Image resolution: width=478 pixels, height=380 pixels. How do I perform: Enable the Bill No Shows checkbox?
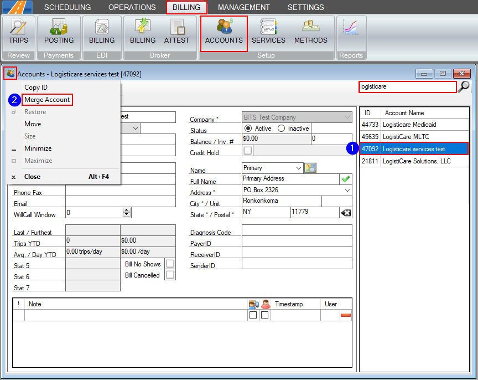tap(170, 264)
